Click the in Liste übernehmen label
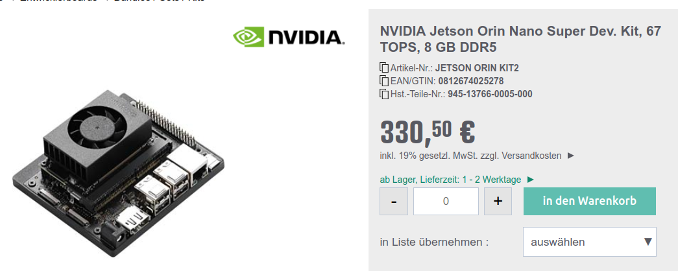 [x=434, y=242]
